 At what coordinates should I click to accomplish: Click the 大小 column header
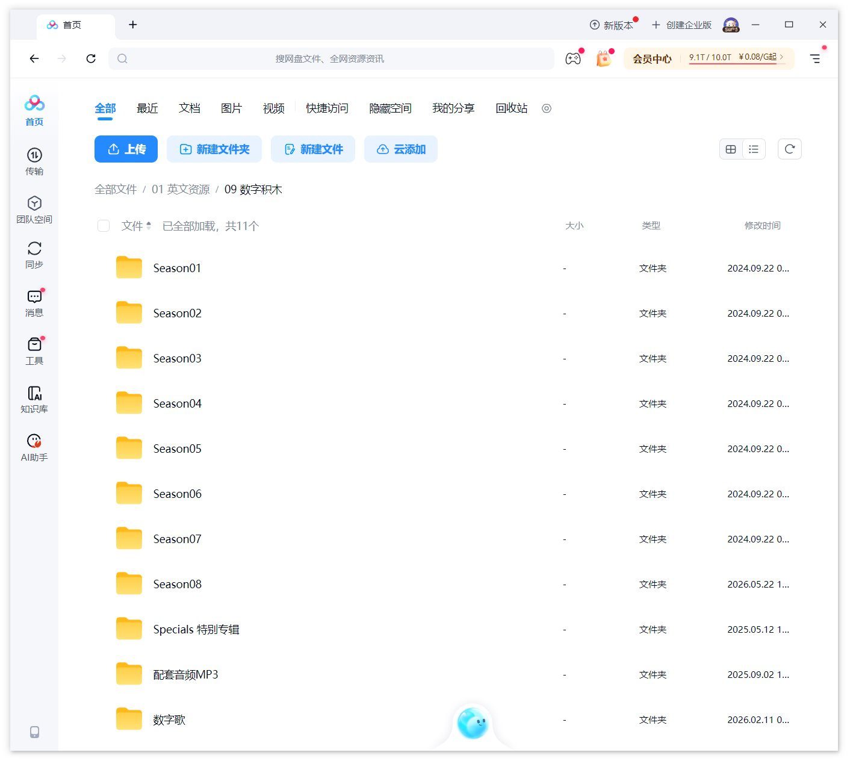point(574,226)
